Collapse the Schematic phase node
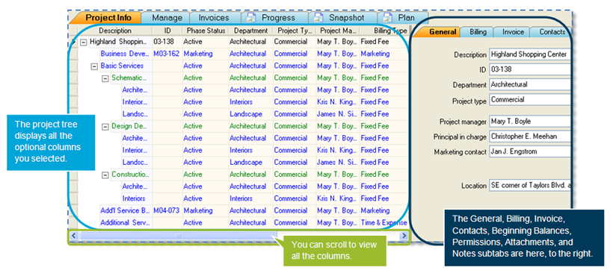Image resolution: width=613 pixels, height=273 pixels. click(105, 79)
